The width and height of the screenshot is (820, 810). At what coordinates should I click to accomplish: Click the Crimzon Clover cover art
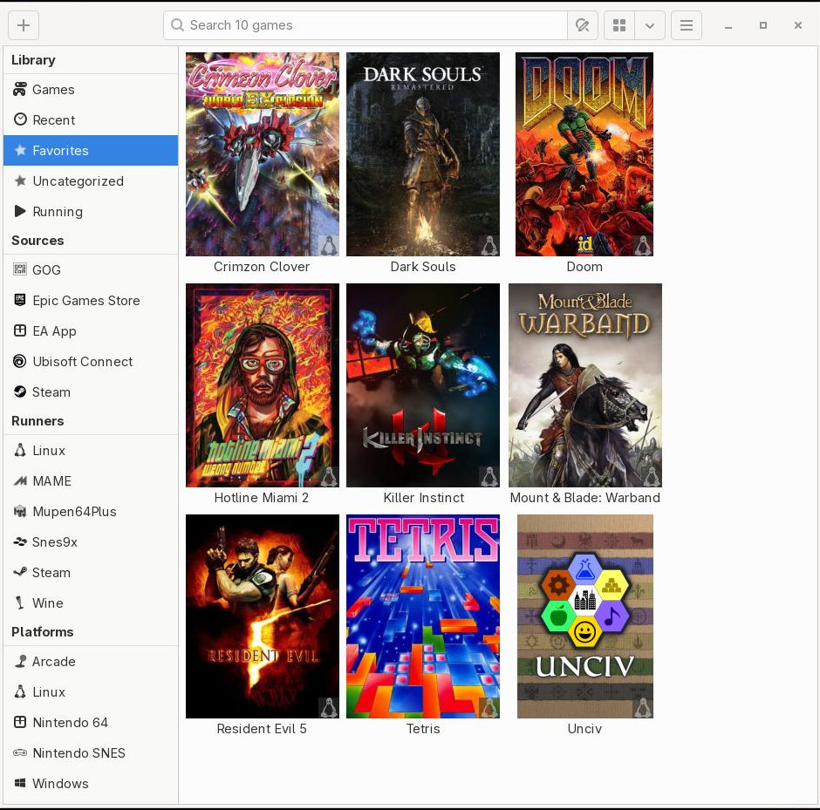click(262, 154)
